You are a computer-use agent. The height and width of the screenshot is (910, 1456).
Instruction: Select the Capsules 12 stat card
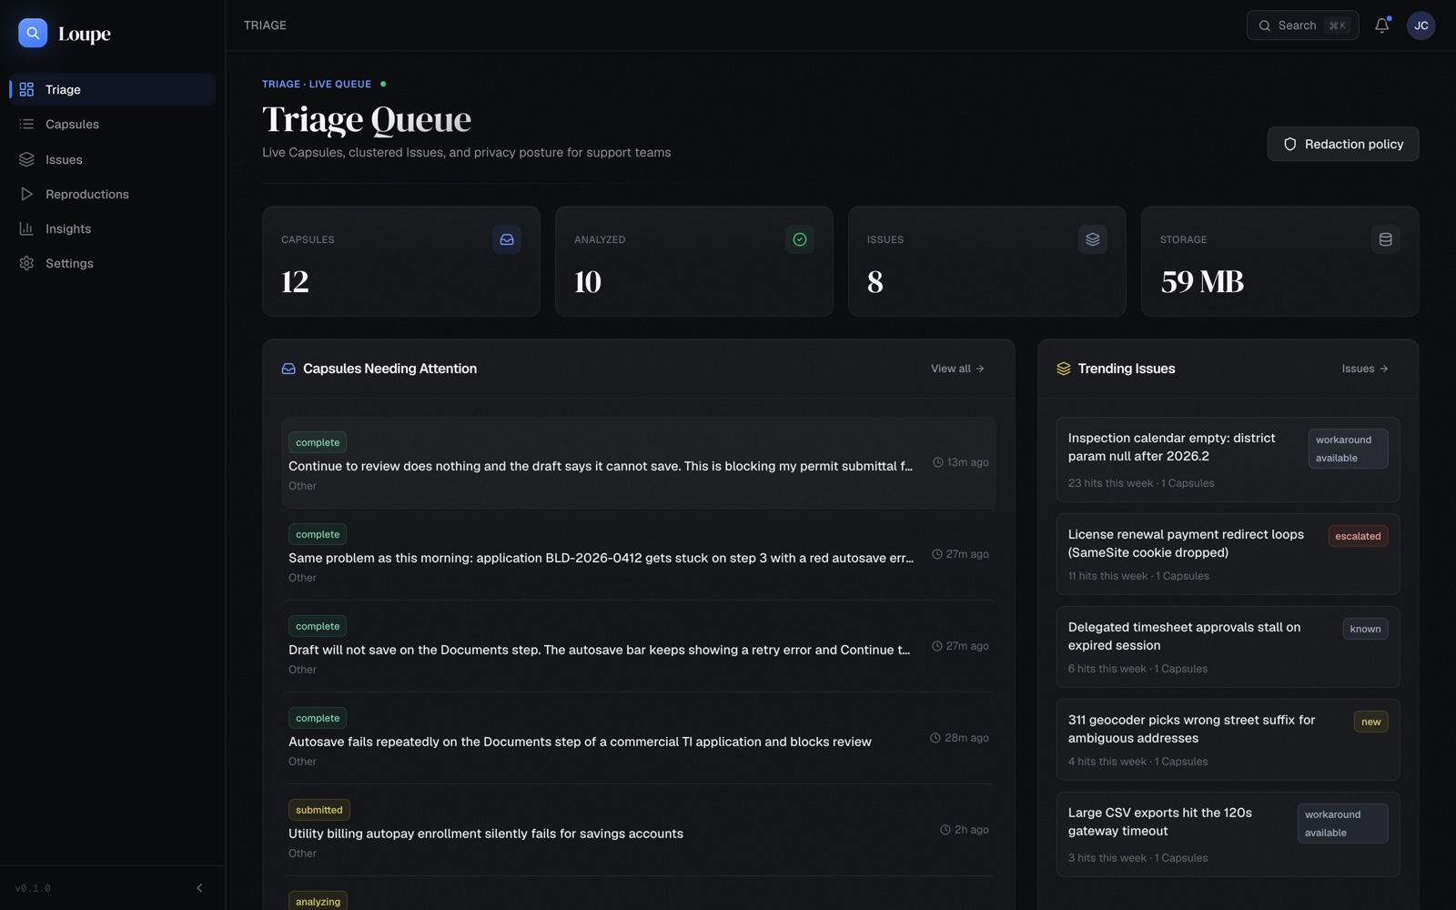point(401,261)
